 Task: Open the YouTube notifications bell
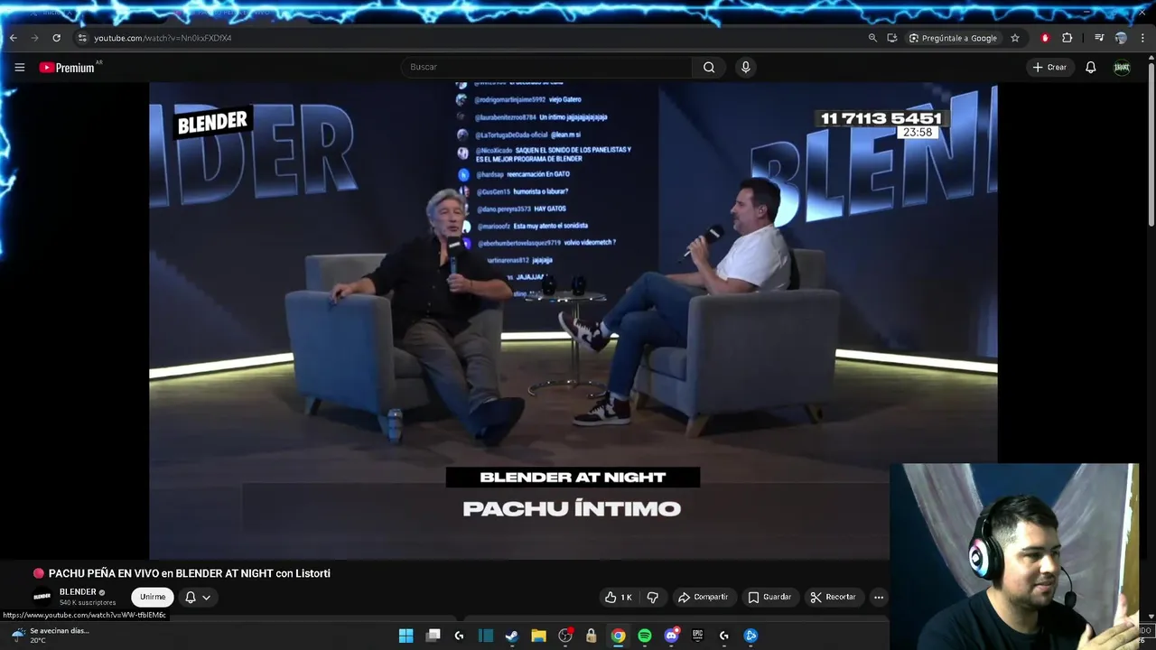point(1091,67)
